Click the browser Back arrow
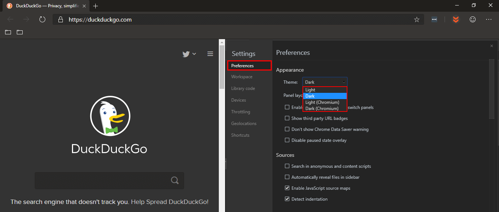This screenshot has height=212, width=499. [x=10, y=19]
